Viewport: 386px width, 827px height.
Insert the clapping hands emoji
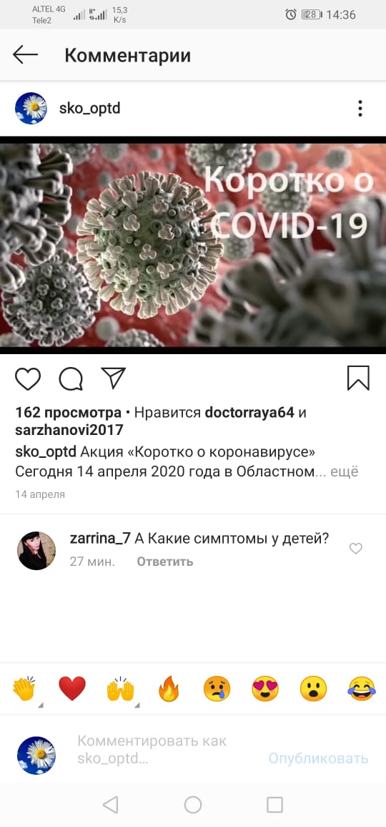[x=24, y=688]
